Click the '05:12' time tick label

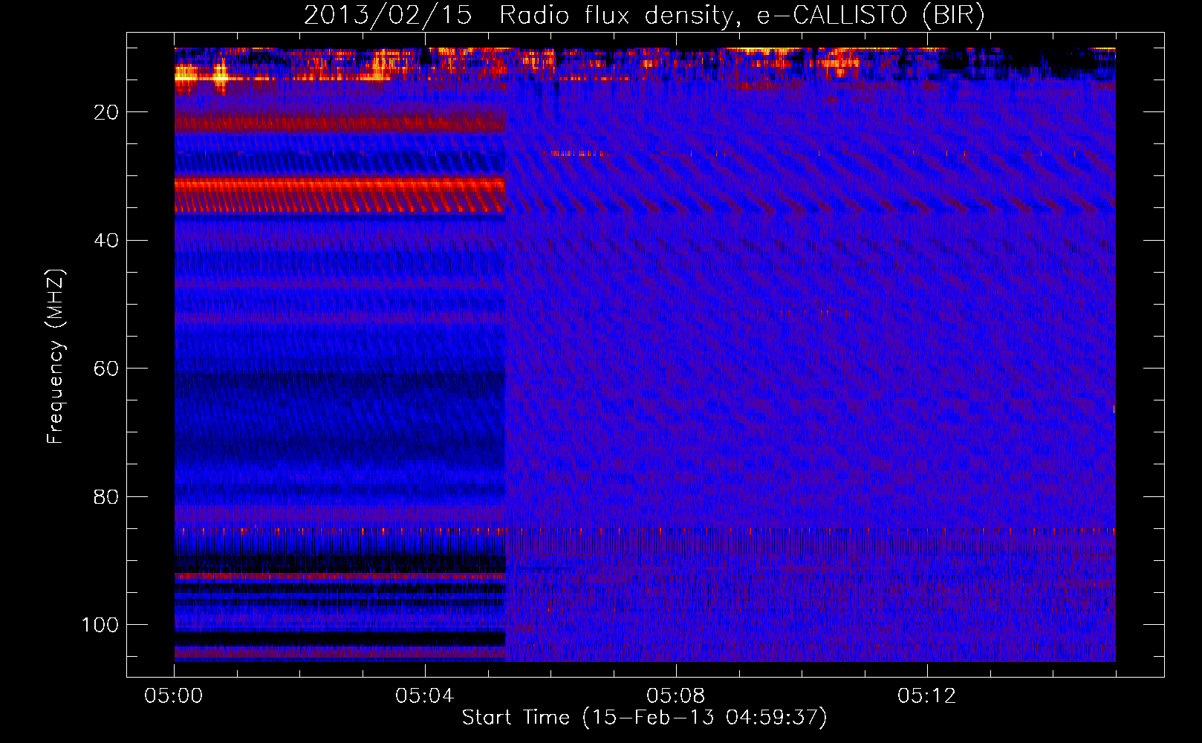click(x=927, y=696)
